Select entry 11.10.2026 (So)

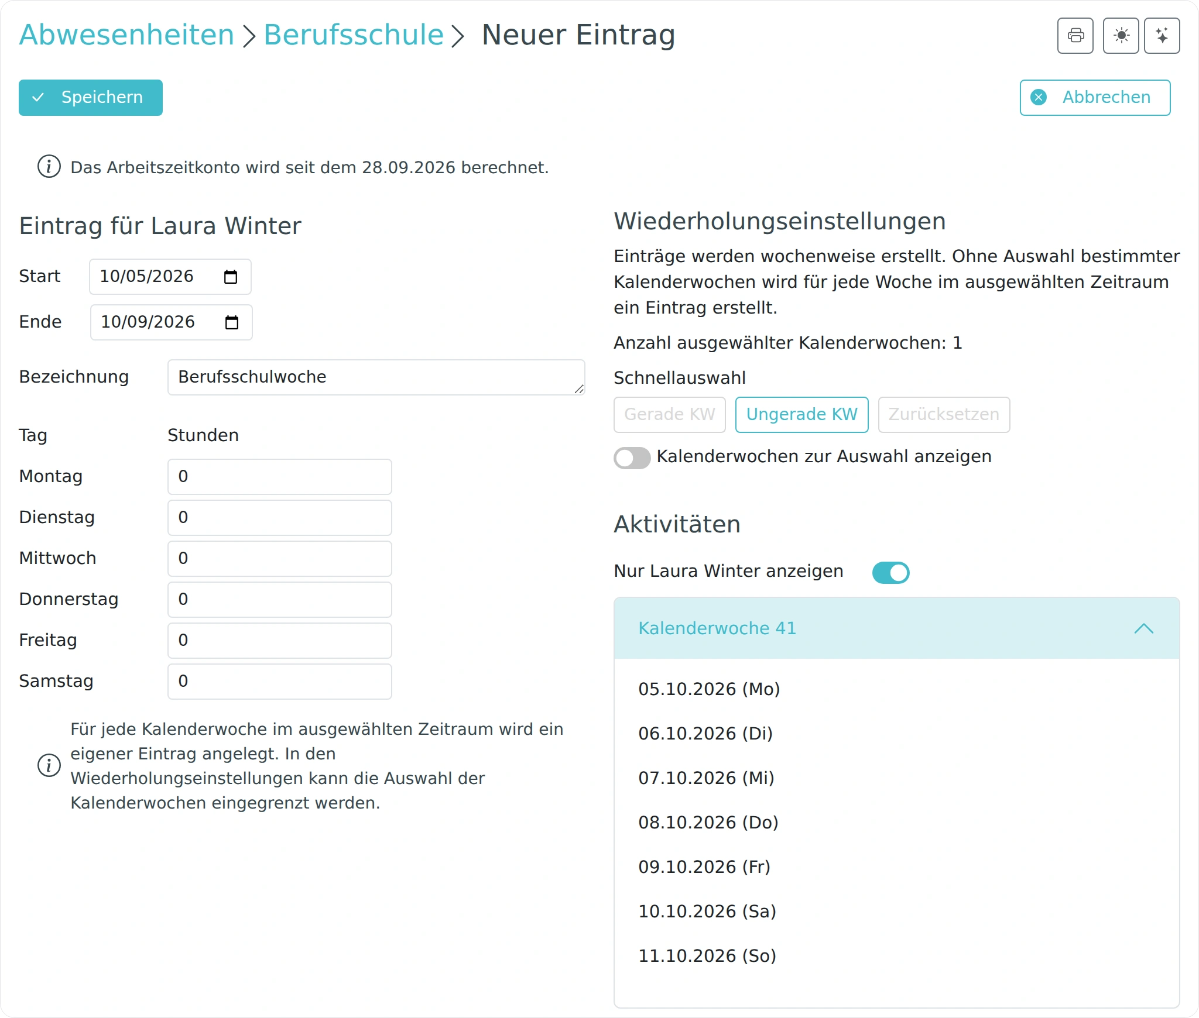707,956
